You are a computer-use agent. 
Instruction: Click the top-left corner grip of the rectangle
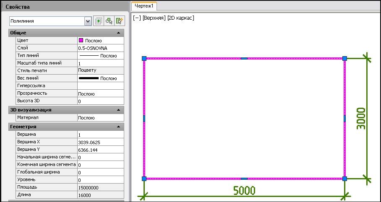(144, 59)
